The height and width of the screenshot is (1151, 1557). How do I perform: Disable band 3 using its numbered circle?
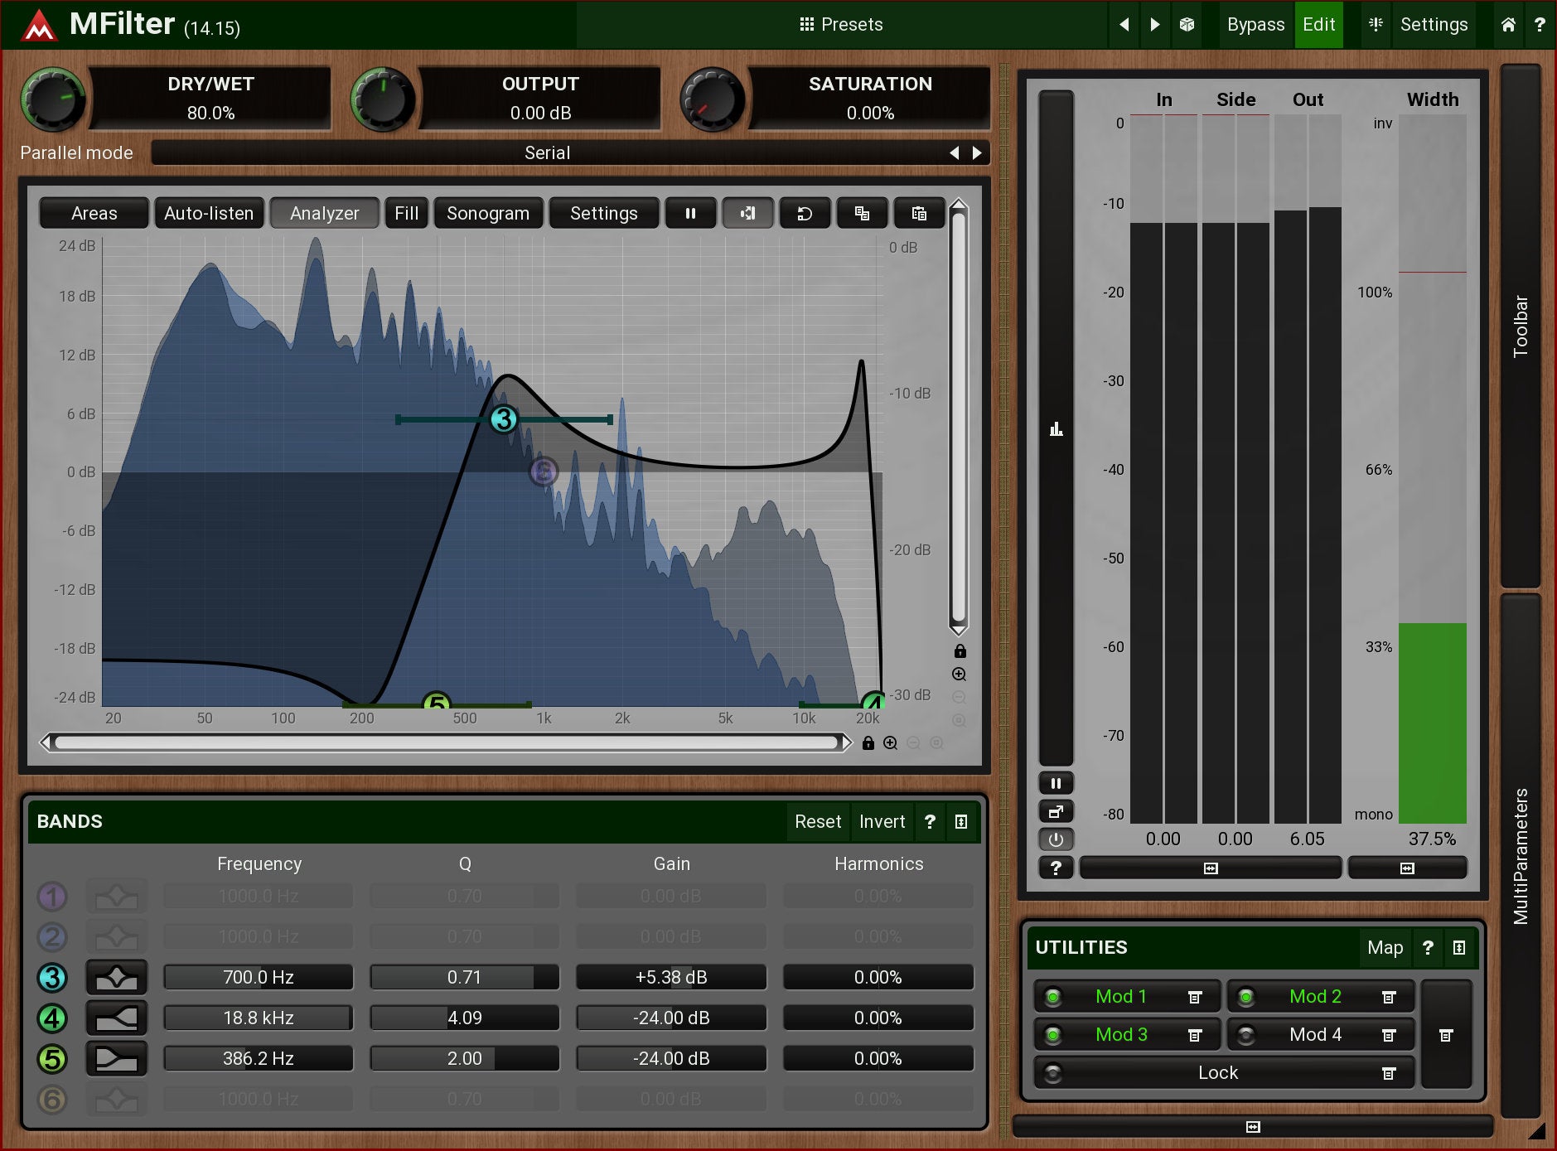52,978
